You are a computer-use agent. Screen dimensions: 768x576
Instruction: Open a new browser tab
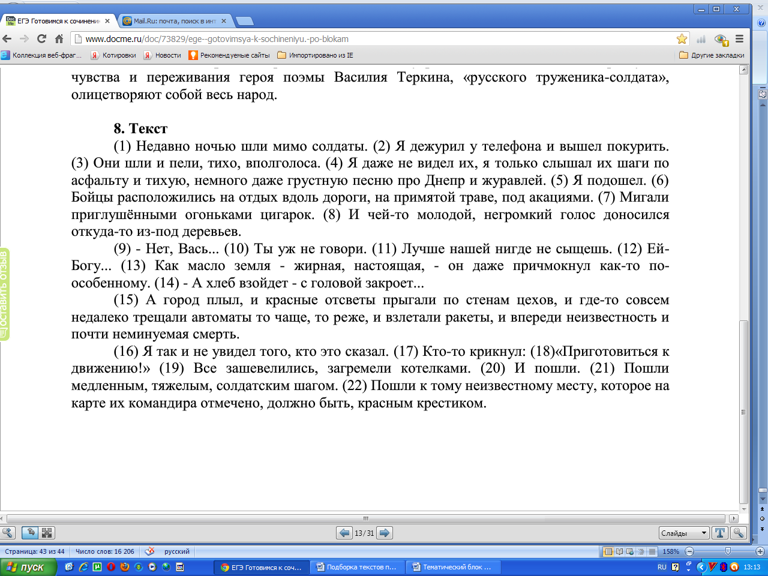(x=245, y=22)
